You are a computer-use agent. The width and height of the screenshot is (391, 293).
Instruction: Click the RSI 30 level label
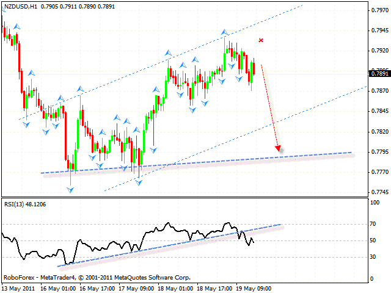point(372,257)
